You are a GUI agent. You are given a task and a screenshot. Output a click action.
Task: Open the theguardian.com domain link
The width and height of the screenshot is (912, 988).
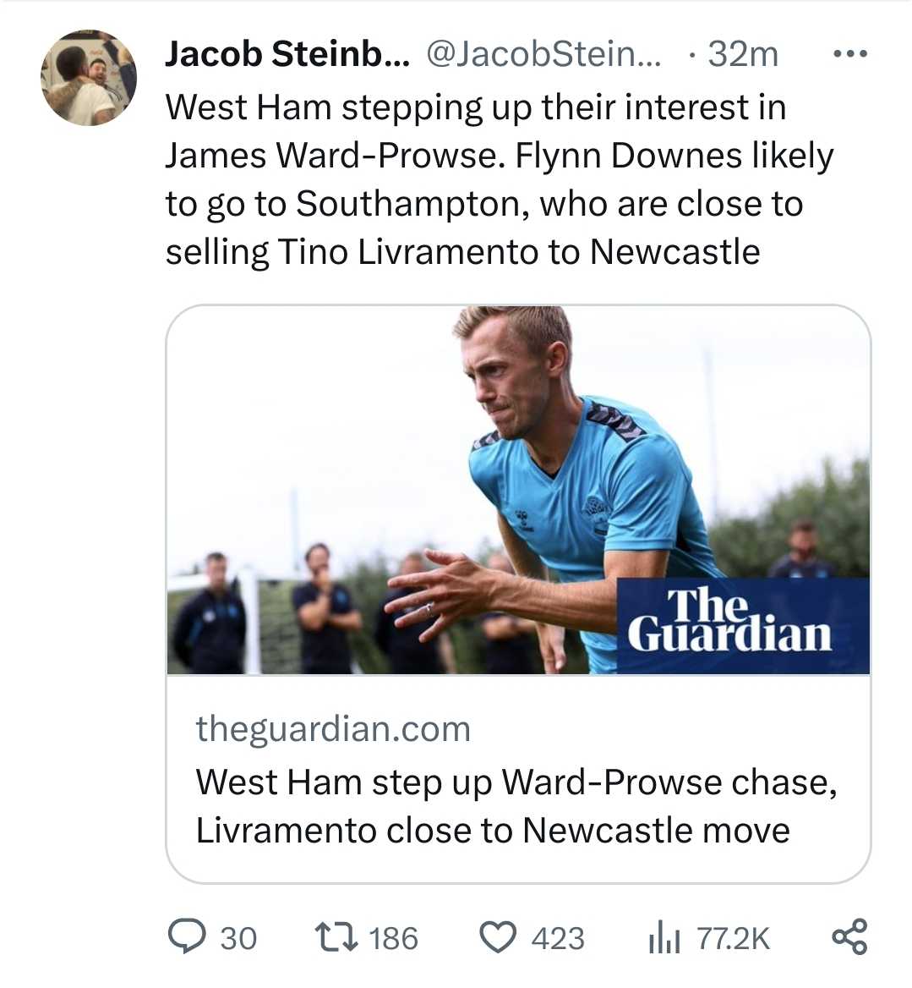click(333, 729)
